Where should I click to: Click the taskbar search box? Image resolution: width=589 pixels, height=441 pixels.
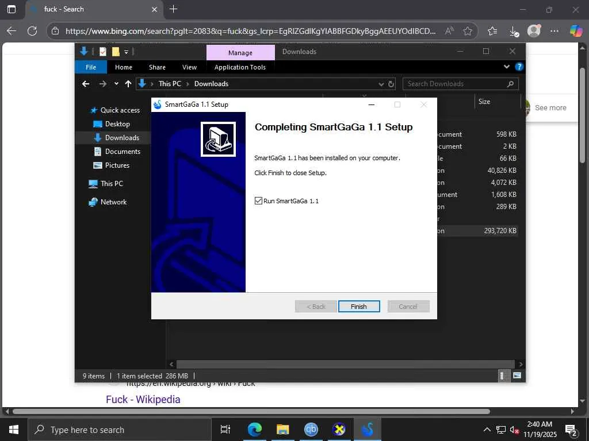(x=120, y=430)
